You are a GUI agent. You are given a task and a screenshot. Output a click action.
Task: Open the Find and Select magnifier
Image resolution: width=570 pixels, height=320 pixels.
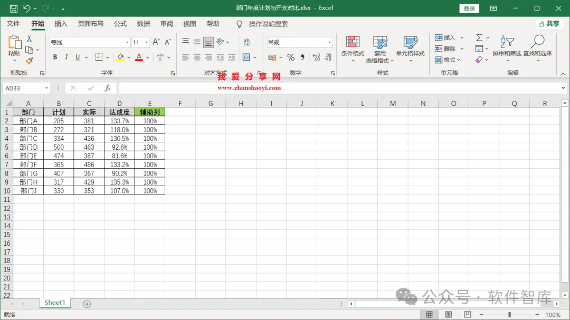pos(538,42)
